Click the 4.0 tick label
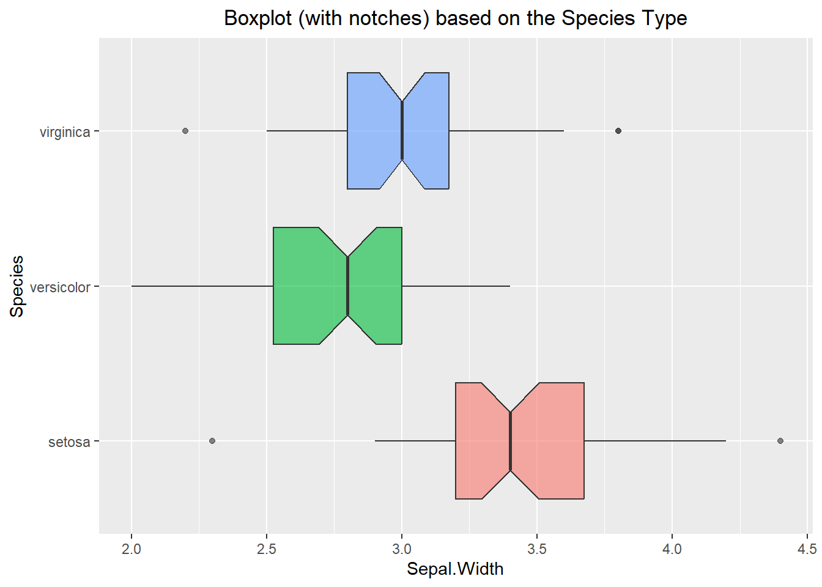Screen dimensions: 822x587 click(x=672, y=548)
